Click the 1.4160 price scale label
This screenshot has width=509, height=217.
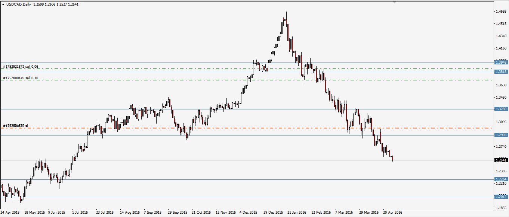[501, 48]
